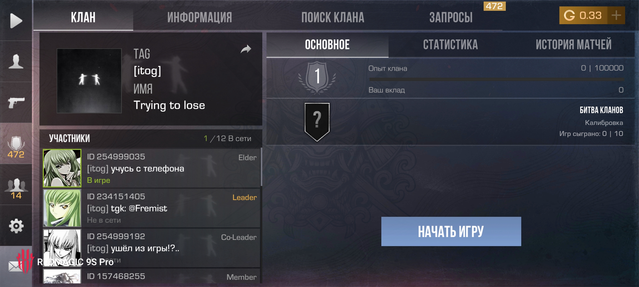Switch to the ИНФОРМАЦИЯ tab
The image size is (639, 287).
tap(200, 17)
